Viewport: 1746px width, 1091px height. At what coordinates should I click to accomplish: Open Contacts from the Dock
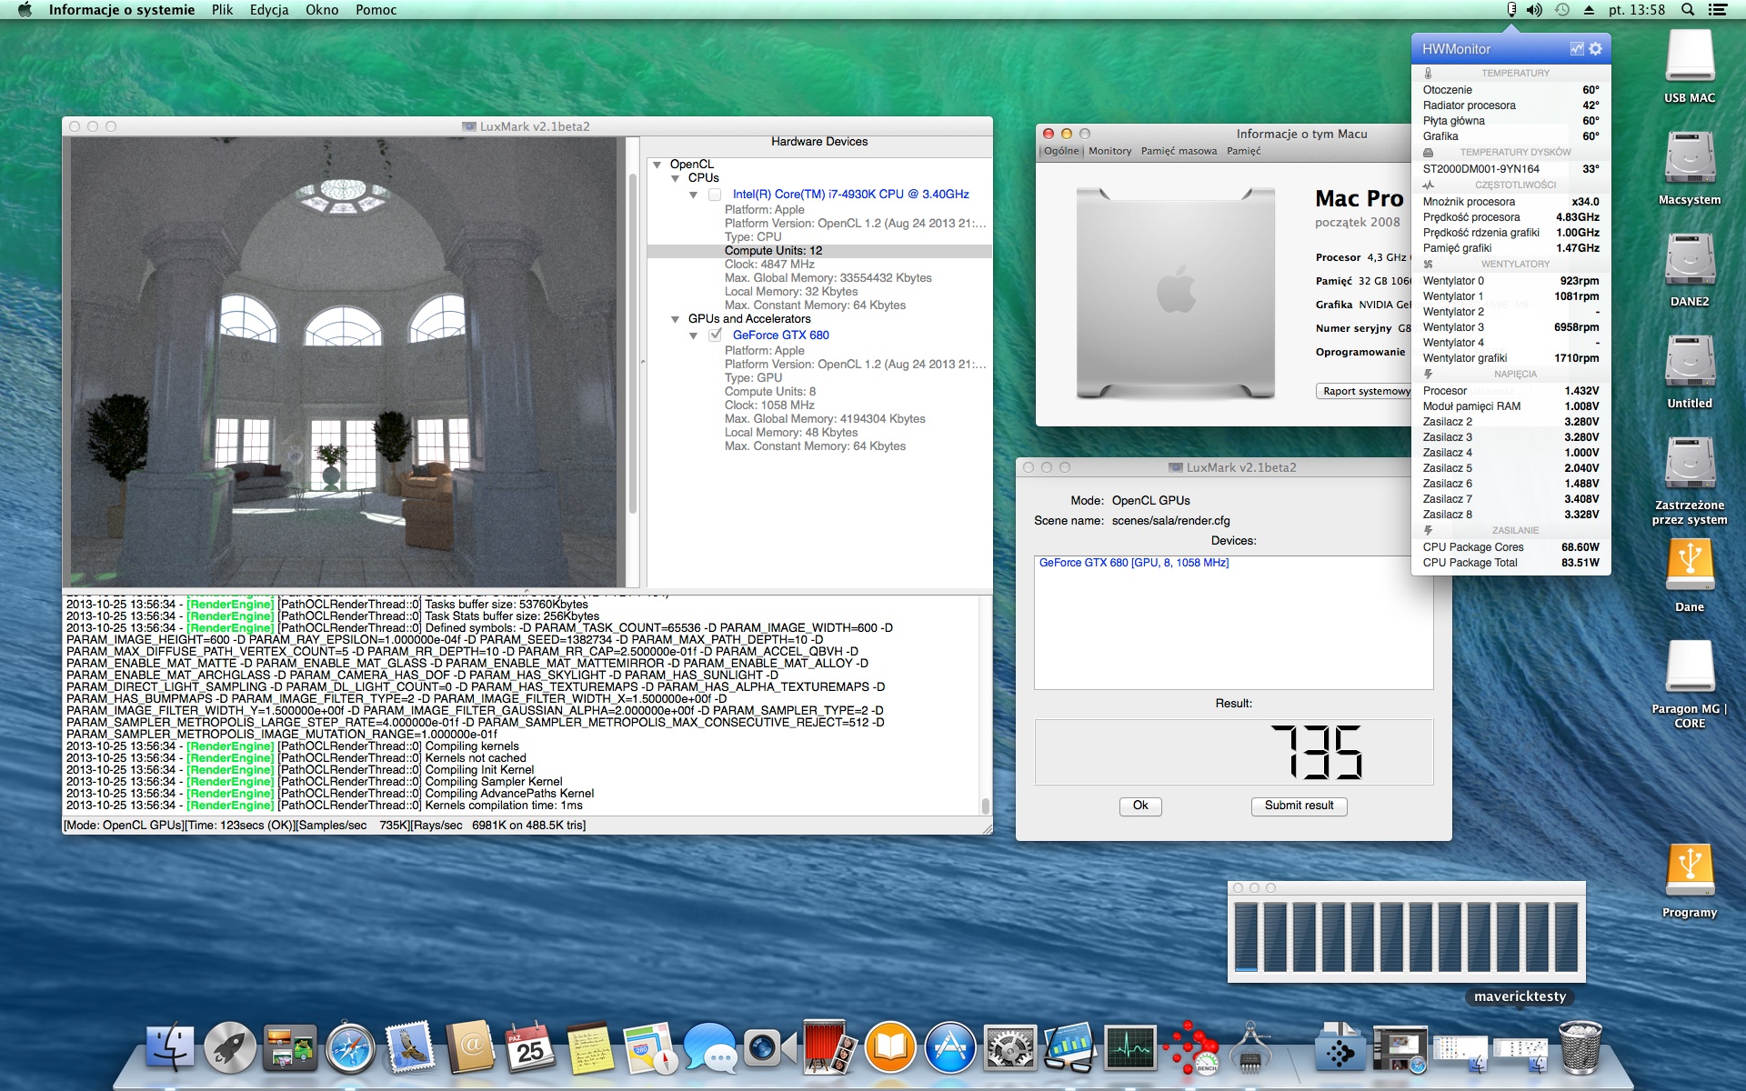click(470, 1047)
